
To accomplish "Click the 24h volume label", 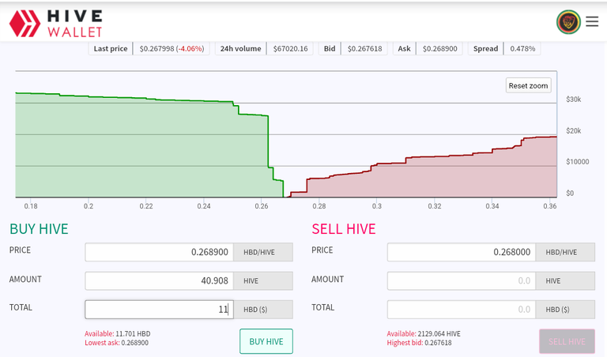I will [x=240, y=49].
